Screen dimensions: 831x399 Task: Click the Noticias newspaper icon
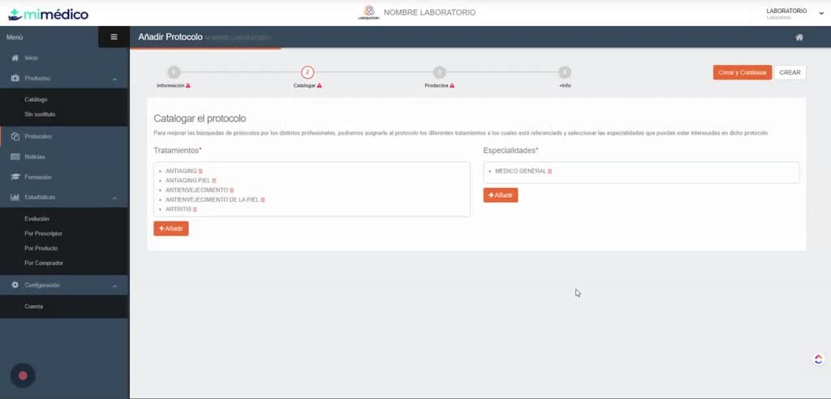click(15, 157)
